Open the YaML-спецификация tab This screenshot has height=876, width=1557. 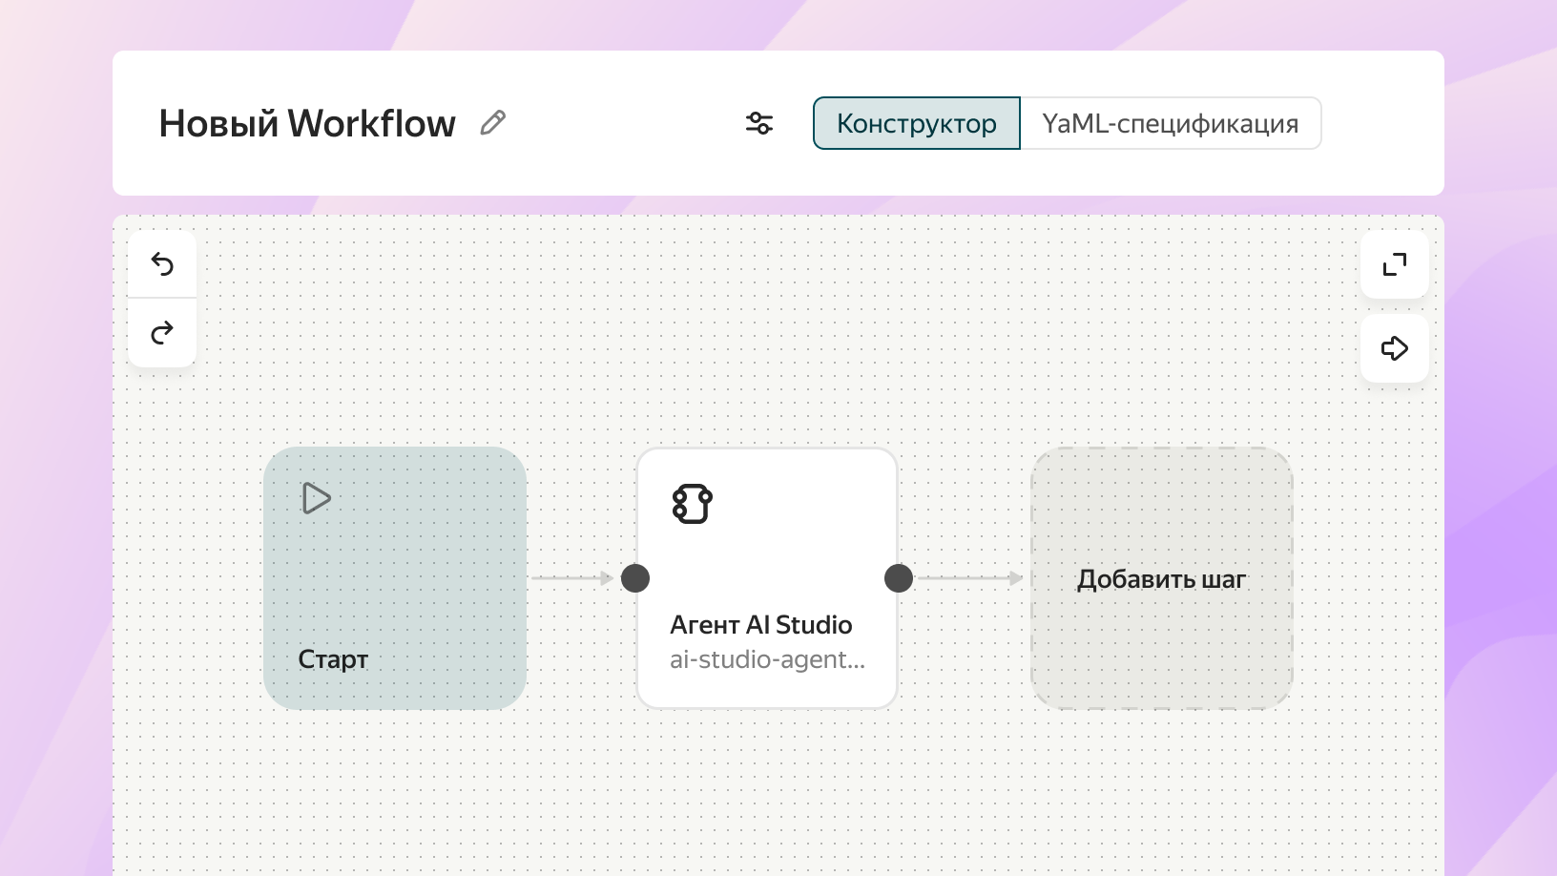point(1171,123)
